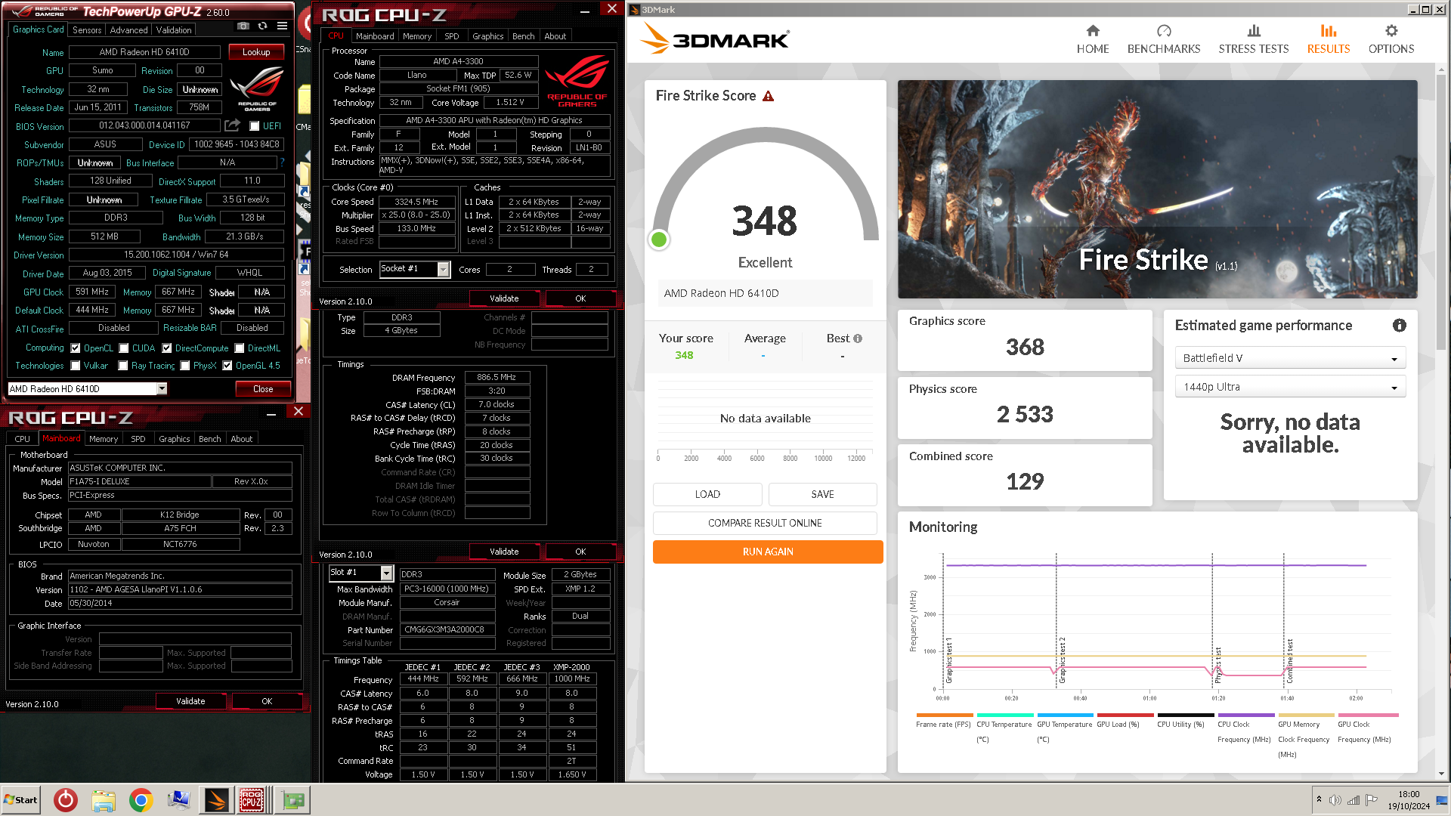Click the Windows Start button
Viewport: 1451px width, 816px height.
[21, 800]
